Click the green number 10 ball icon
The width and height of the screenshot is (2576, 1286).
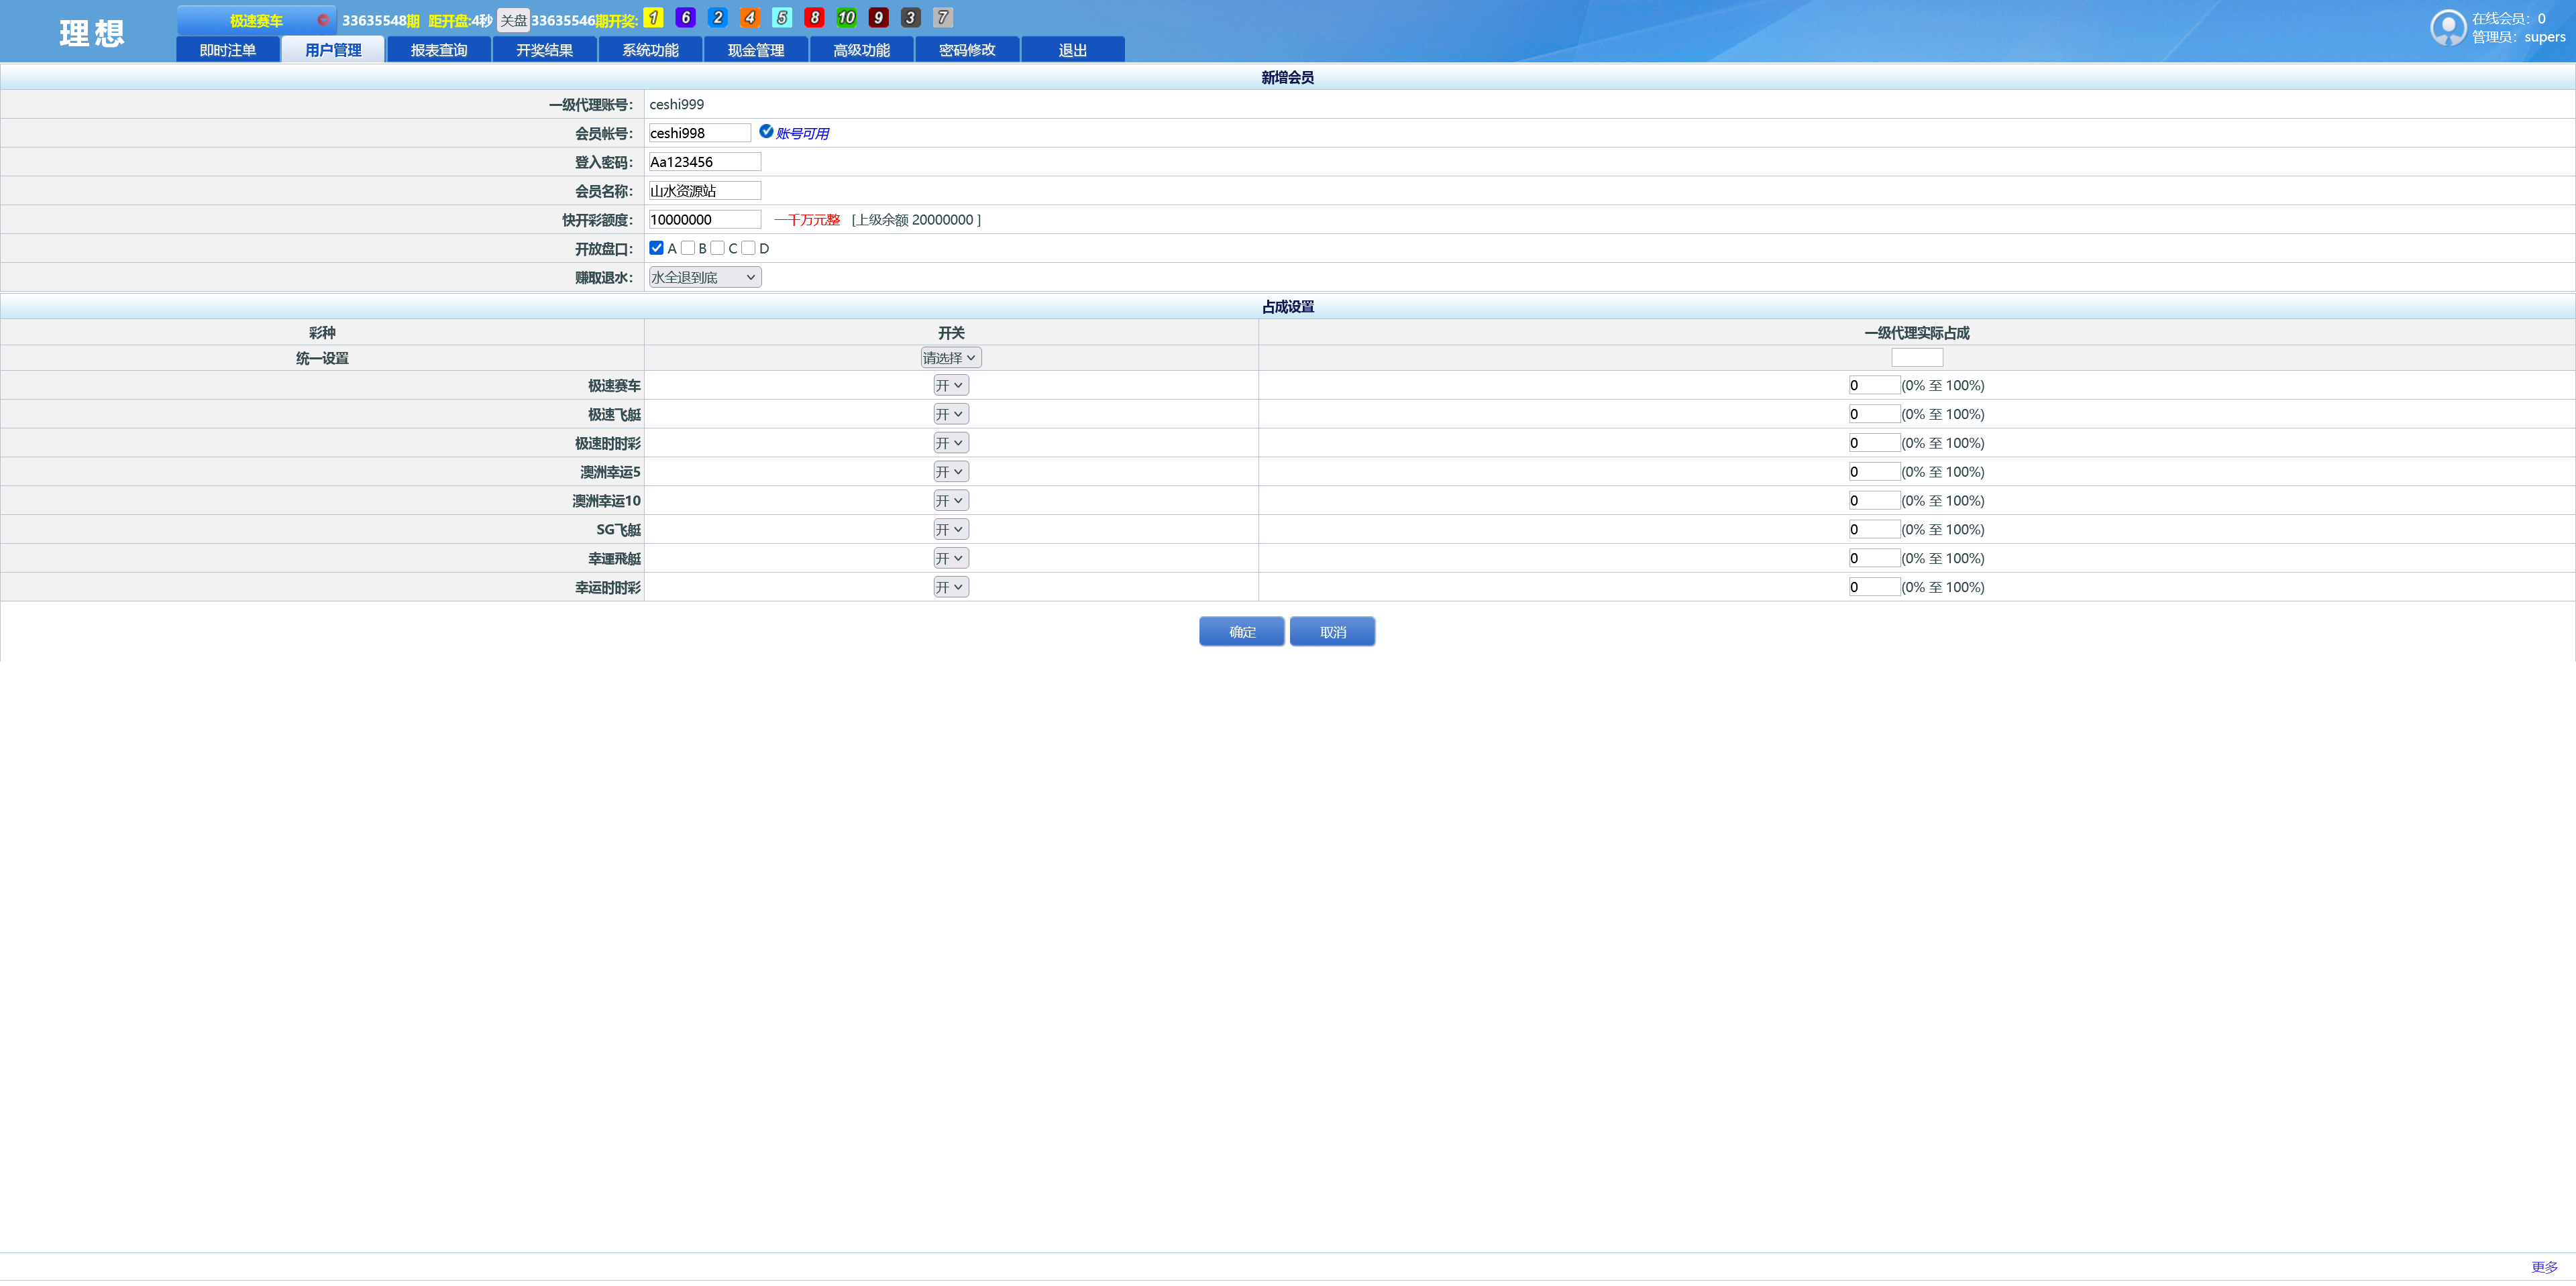coord(846,18)
